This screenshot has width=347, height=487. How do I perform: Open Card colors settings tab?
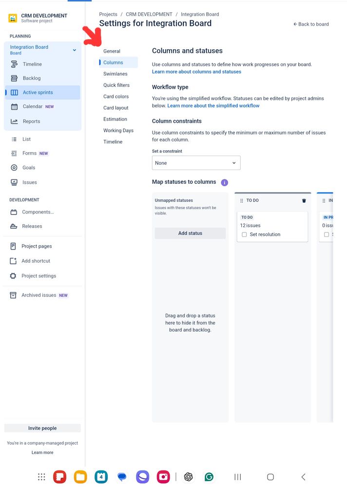coord(116,97)
